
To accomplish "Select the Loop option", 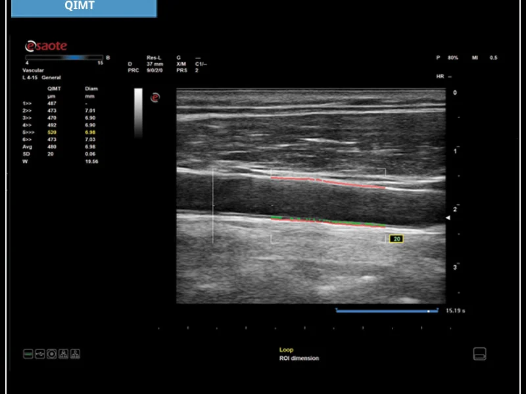I will (286, 350).
